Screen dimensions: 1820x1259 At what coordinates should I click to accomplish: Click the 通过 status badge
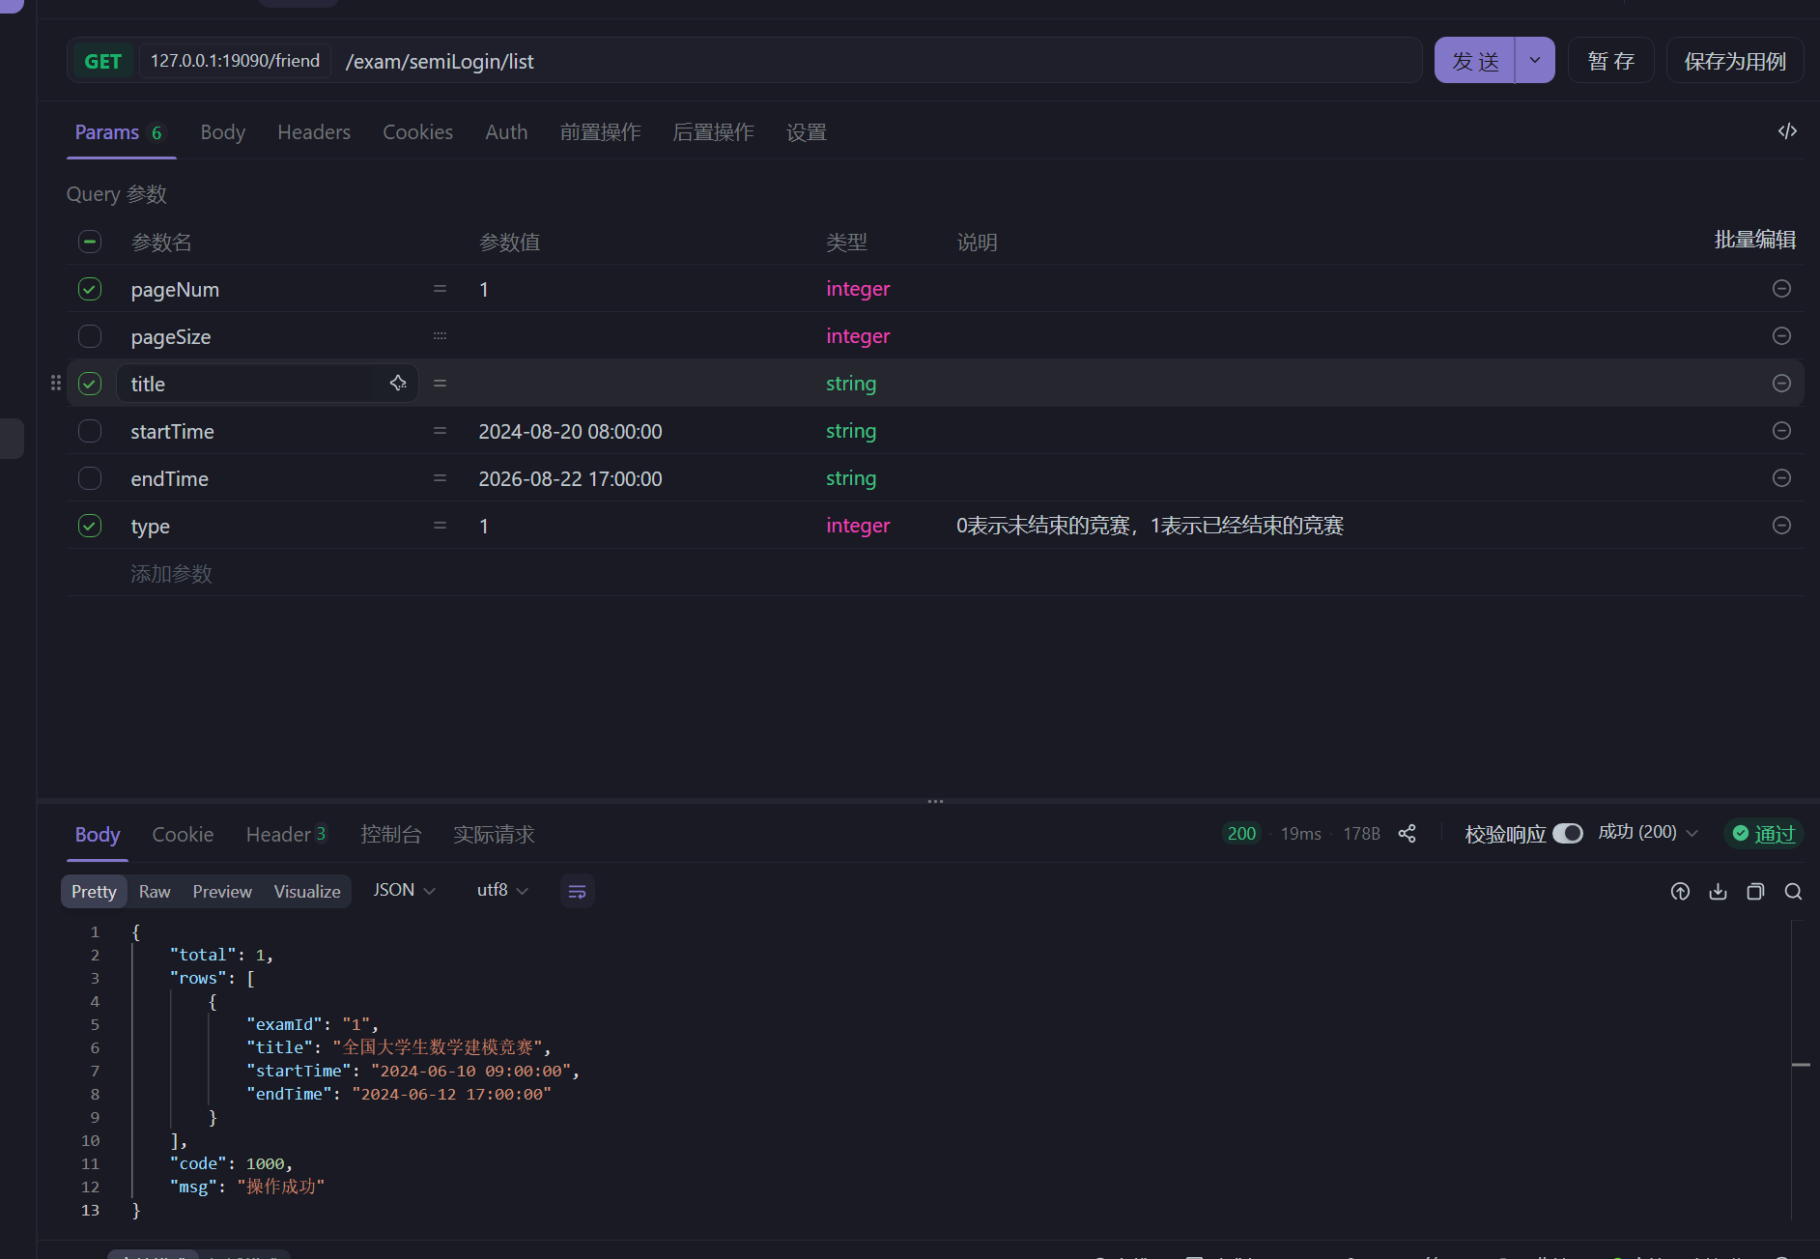click(x=1764, y=833)
